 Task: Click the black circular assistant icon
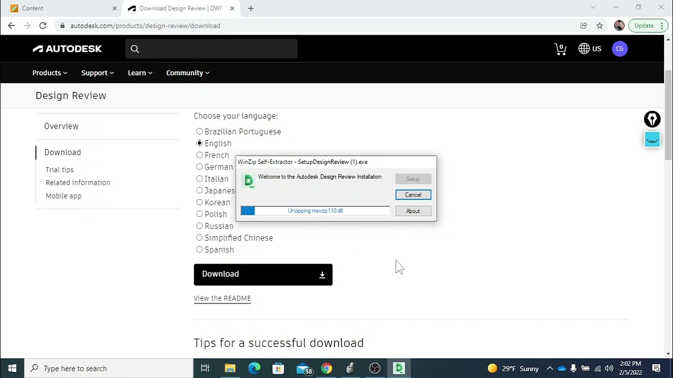click(652, 119)
